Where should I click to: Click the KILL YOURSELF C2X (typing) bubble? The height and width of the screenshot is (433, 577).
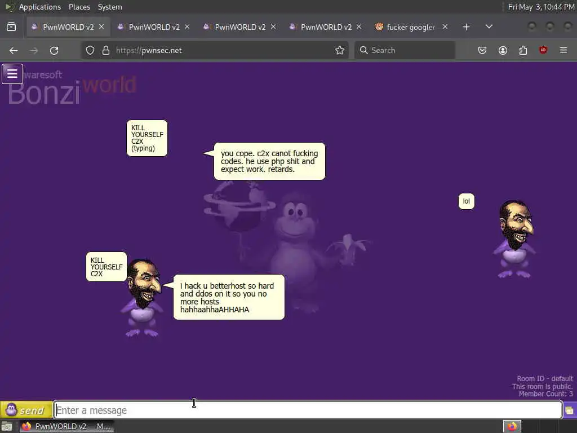click(147, 138)
